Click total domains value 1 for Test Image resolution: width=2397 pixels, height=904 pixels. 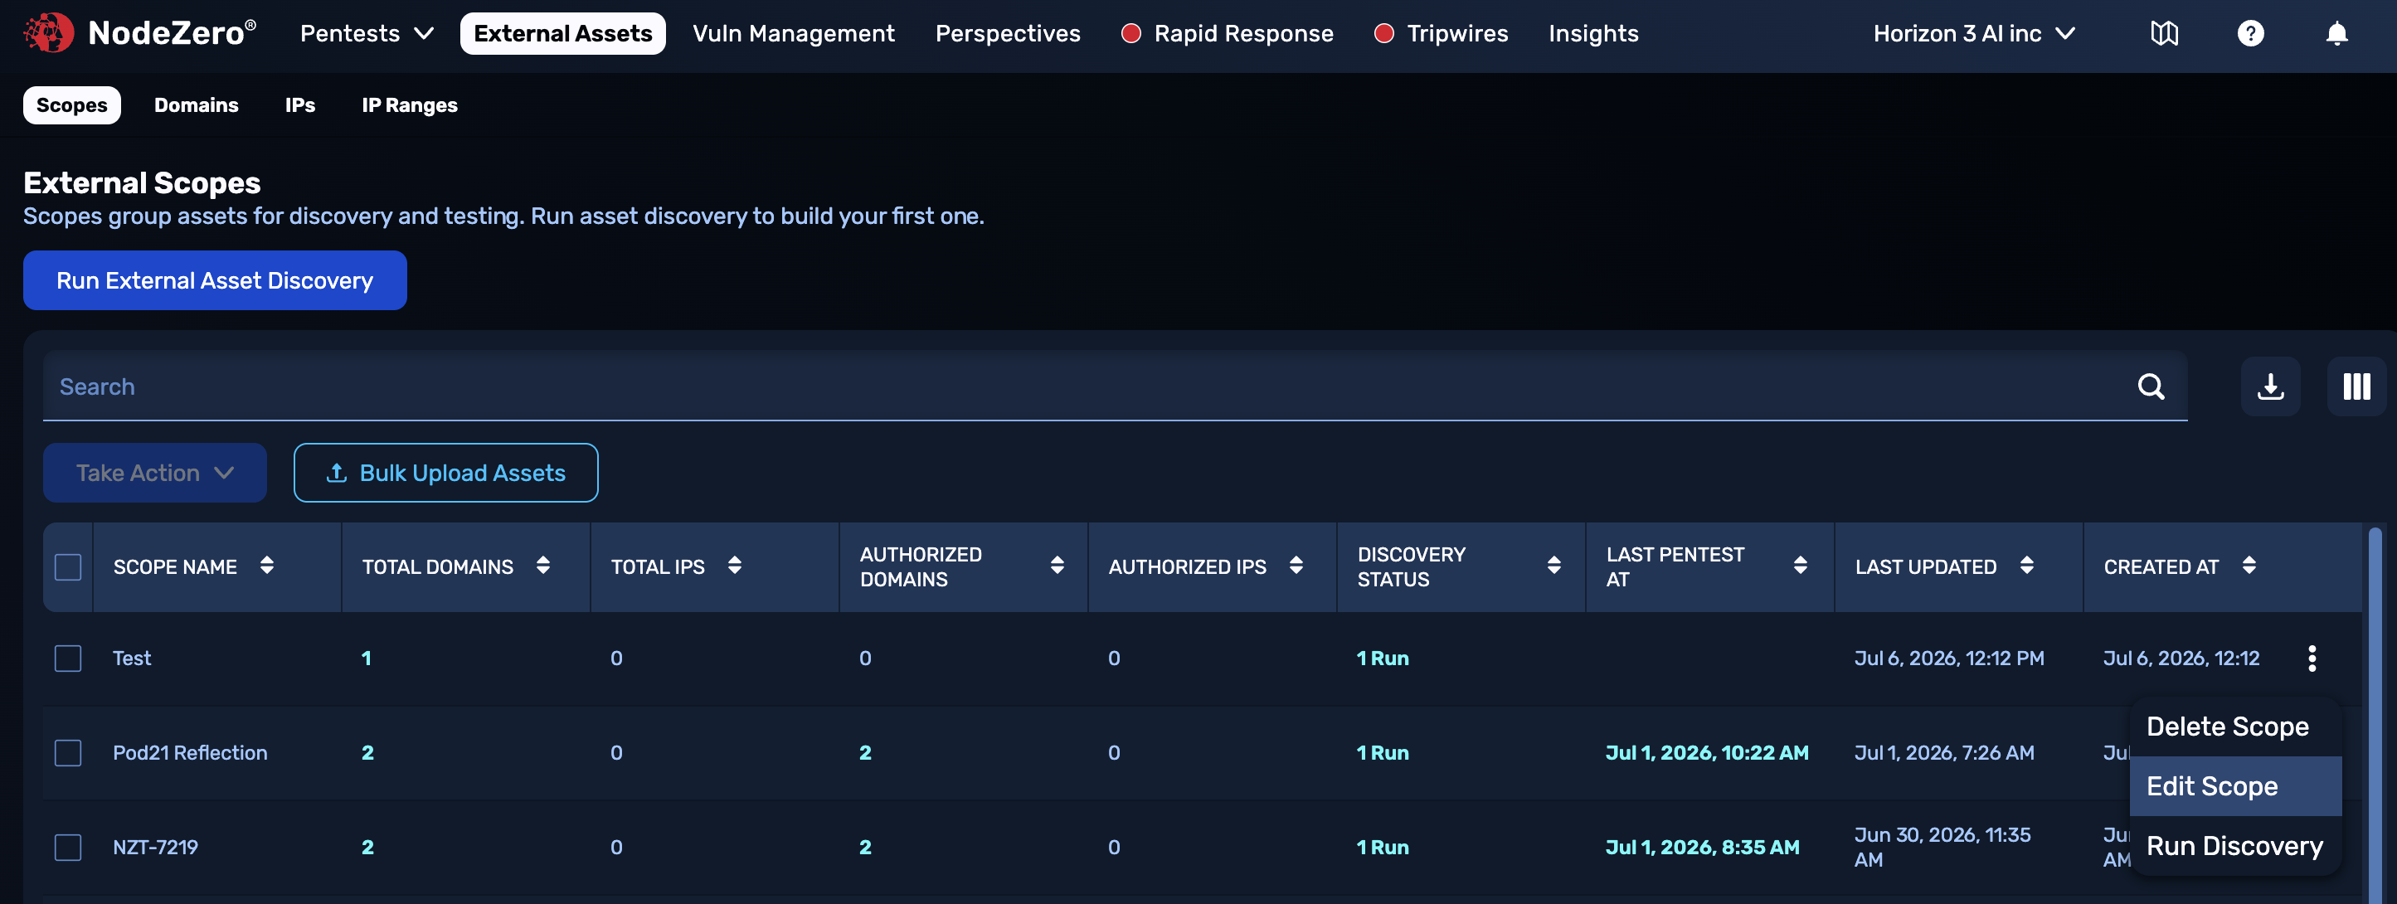pyautogui.click(x=367, y=659)
